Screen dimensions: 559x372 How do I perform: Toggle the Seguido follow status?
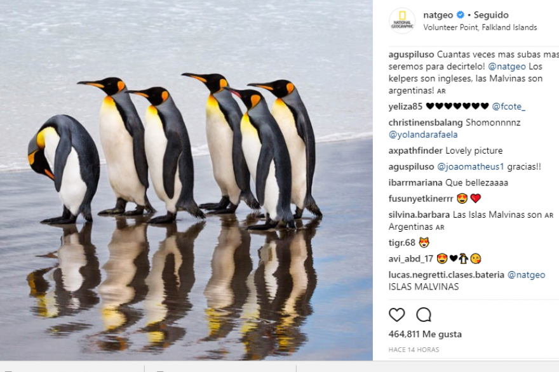491,15
